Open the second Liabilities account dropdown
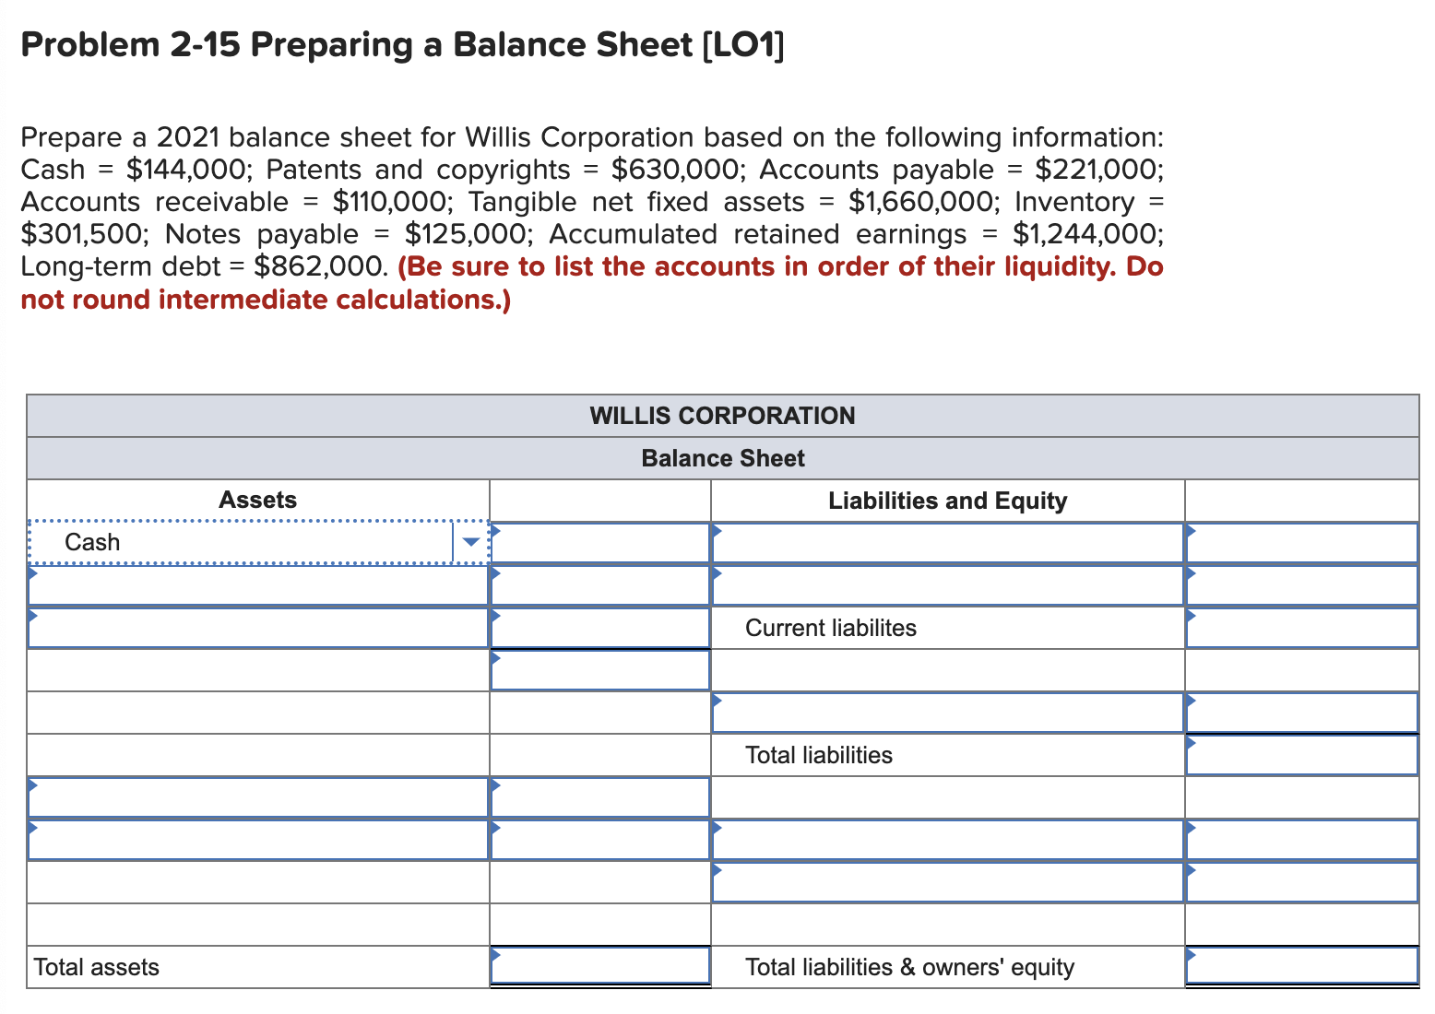Screen dimensions: 1435x1014 (x=948, y=584)
